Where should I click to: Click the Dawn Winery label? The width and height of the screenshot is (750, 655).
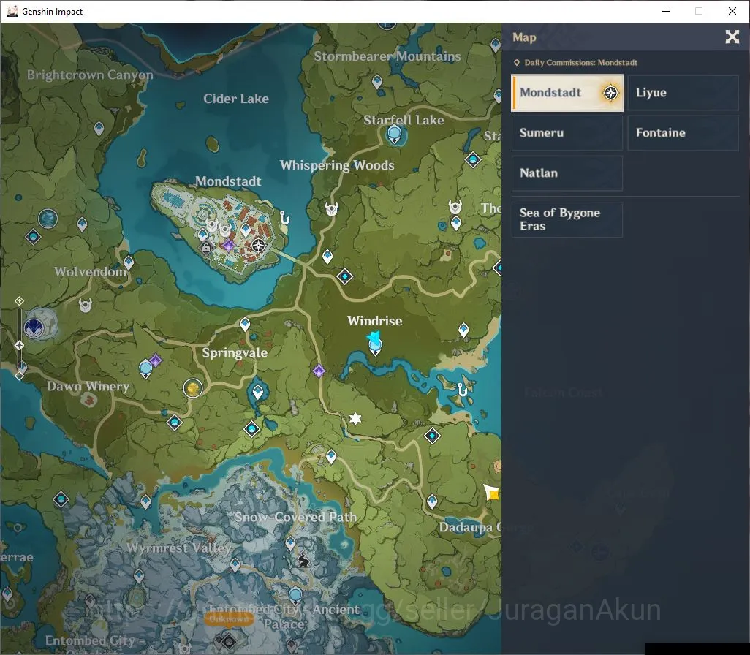pyautogui.click(x=88, y=386)
